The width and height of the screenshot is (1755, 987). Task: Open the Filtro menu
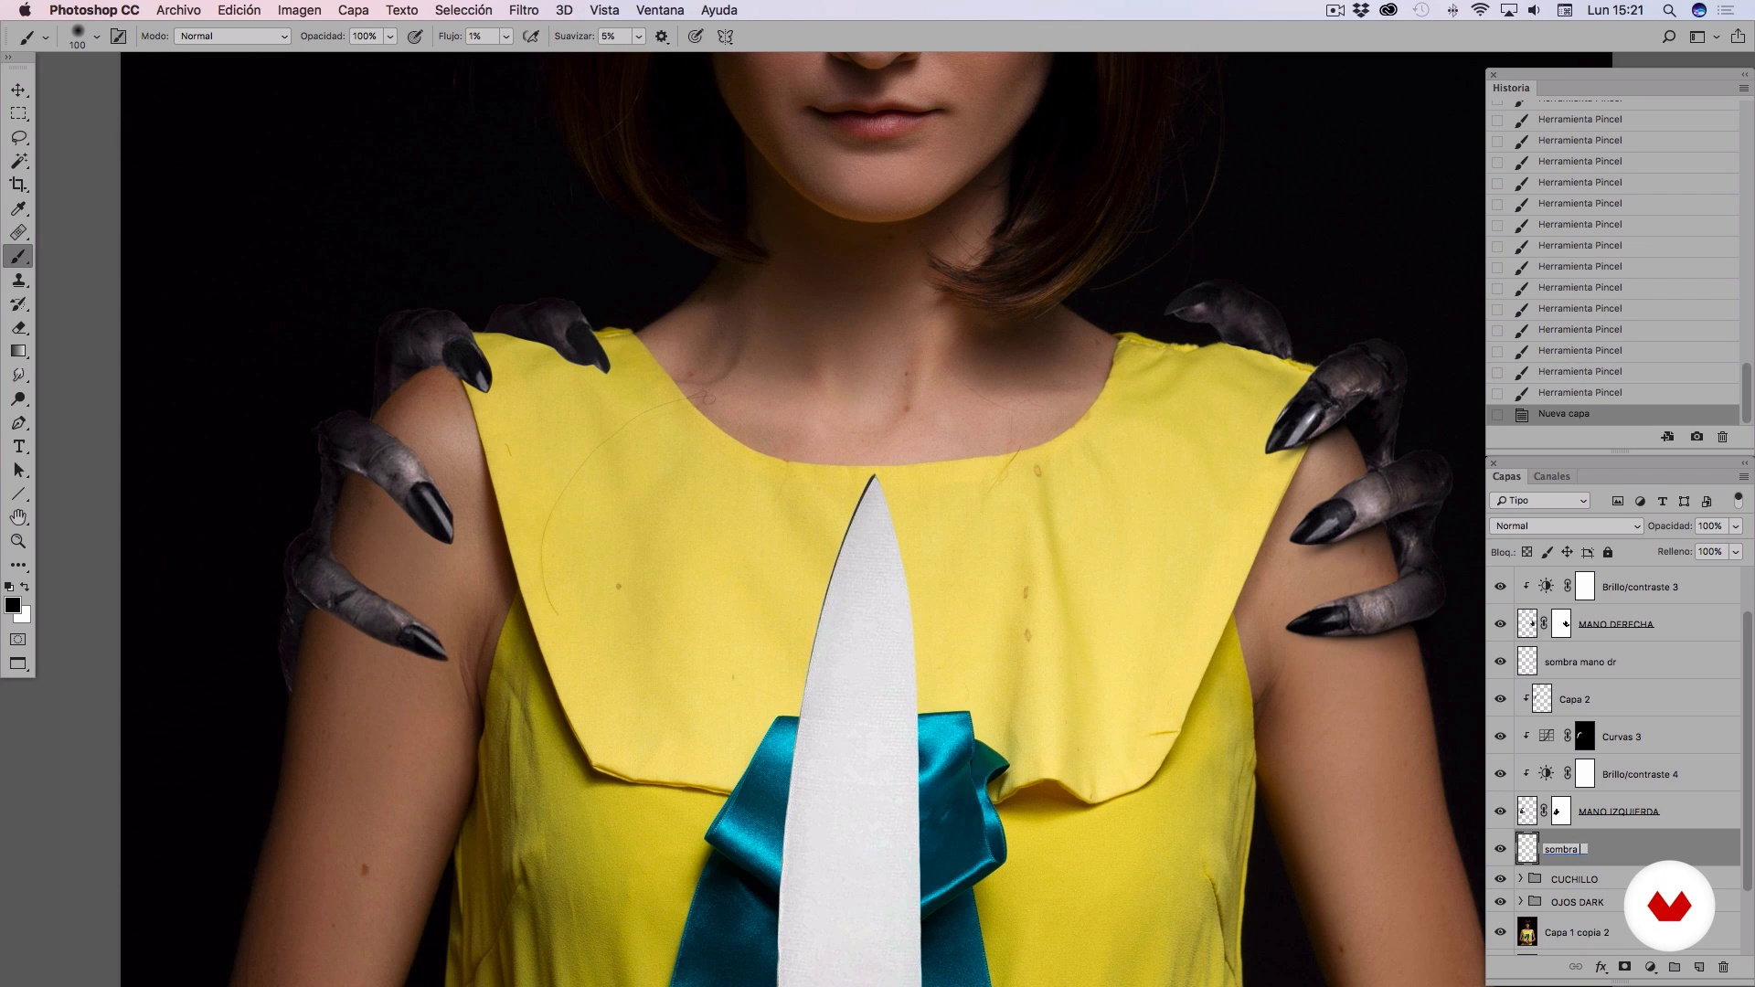pos(524,10)
